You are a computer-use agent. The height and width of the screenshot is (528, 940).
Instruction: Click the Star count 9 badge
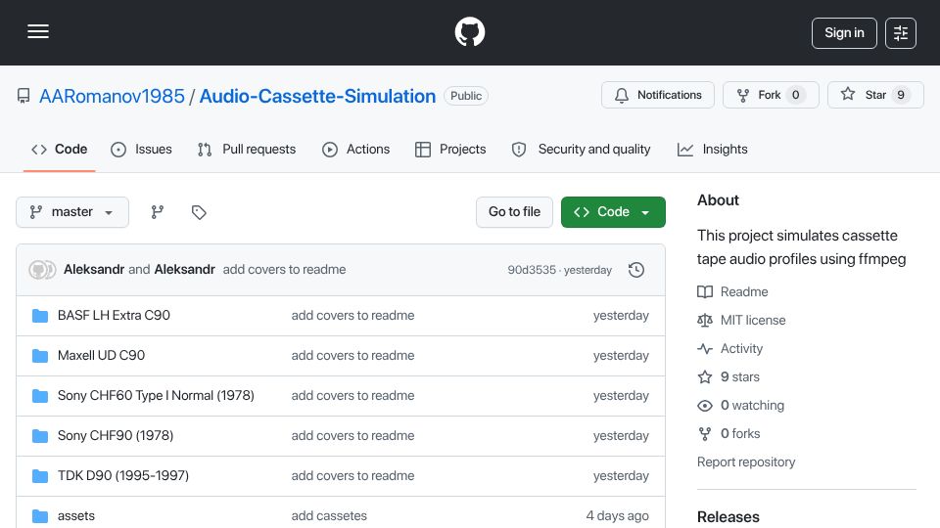pyautogui.click(x=901, y=95)
